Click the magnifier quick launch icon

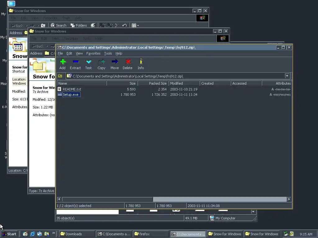47,234
